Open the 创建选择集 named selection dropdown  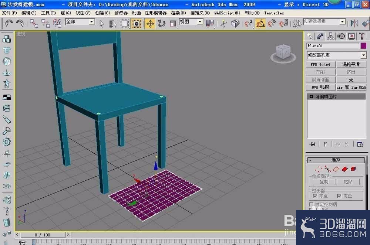coord(324,22)
